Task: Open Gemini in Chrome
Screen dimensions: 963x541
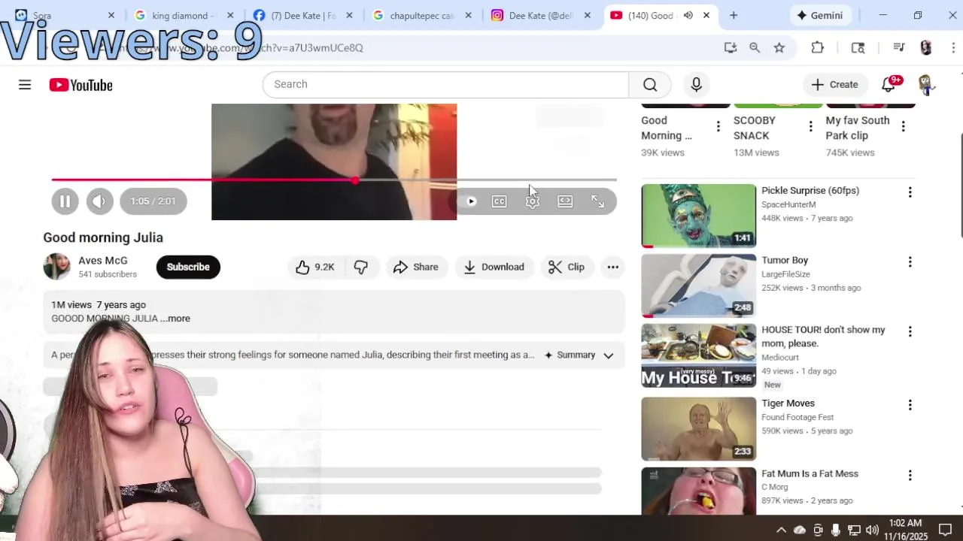Action: 821,15
